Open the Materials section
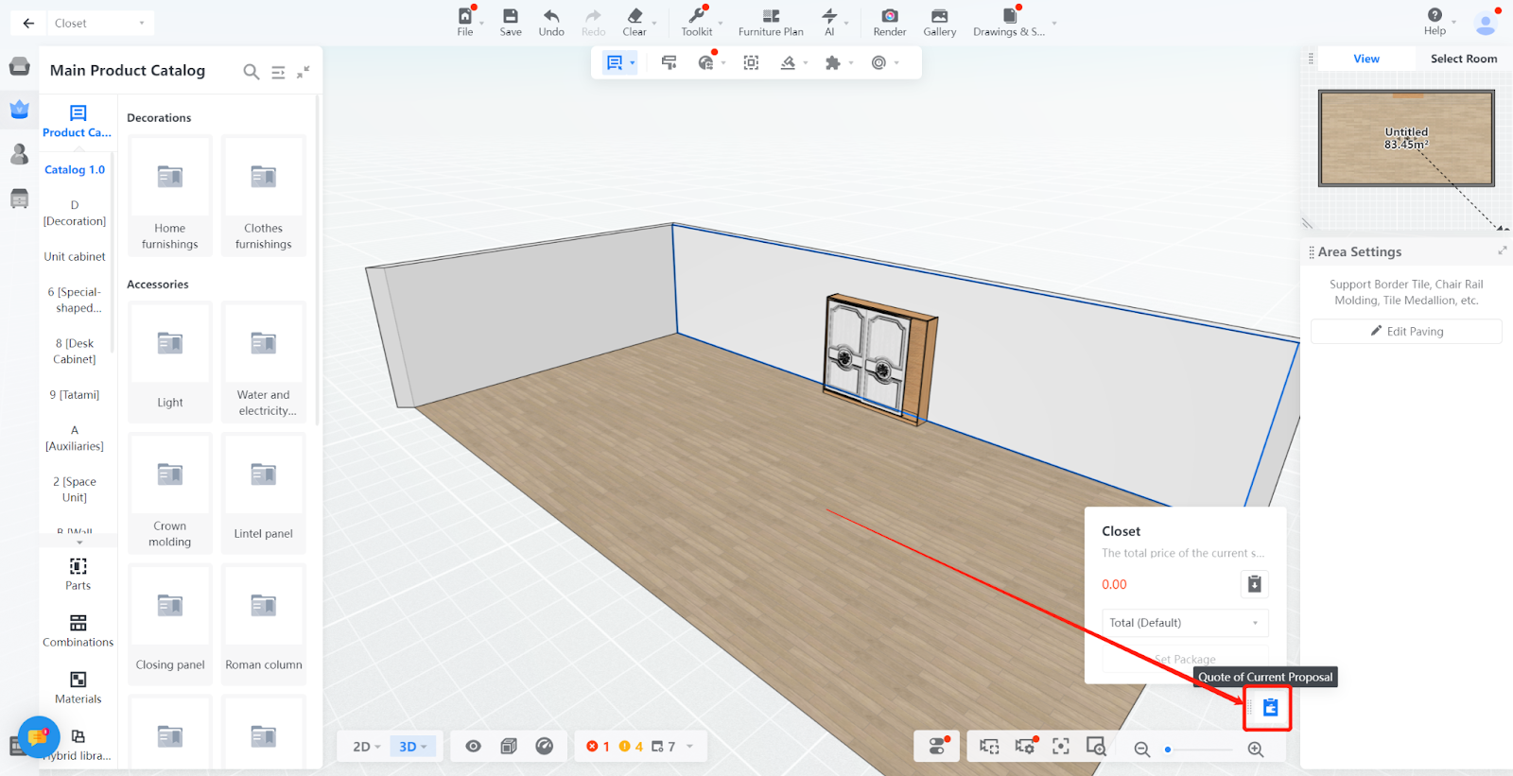1513x776 pixels. pyautogui.click(x=78, y=687)
